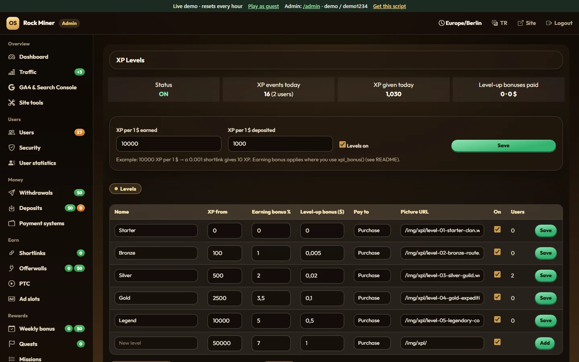Click the OS Rock Miner logo
This screenshot has width=579, height=362.
pyautogui.click(x=13, y=23)
